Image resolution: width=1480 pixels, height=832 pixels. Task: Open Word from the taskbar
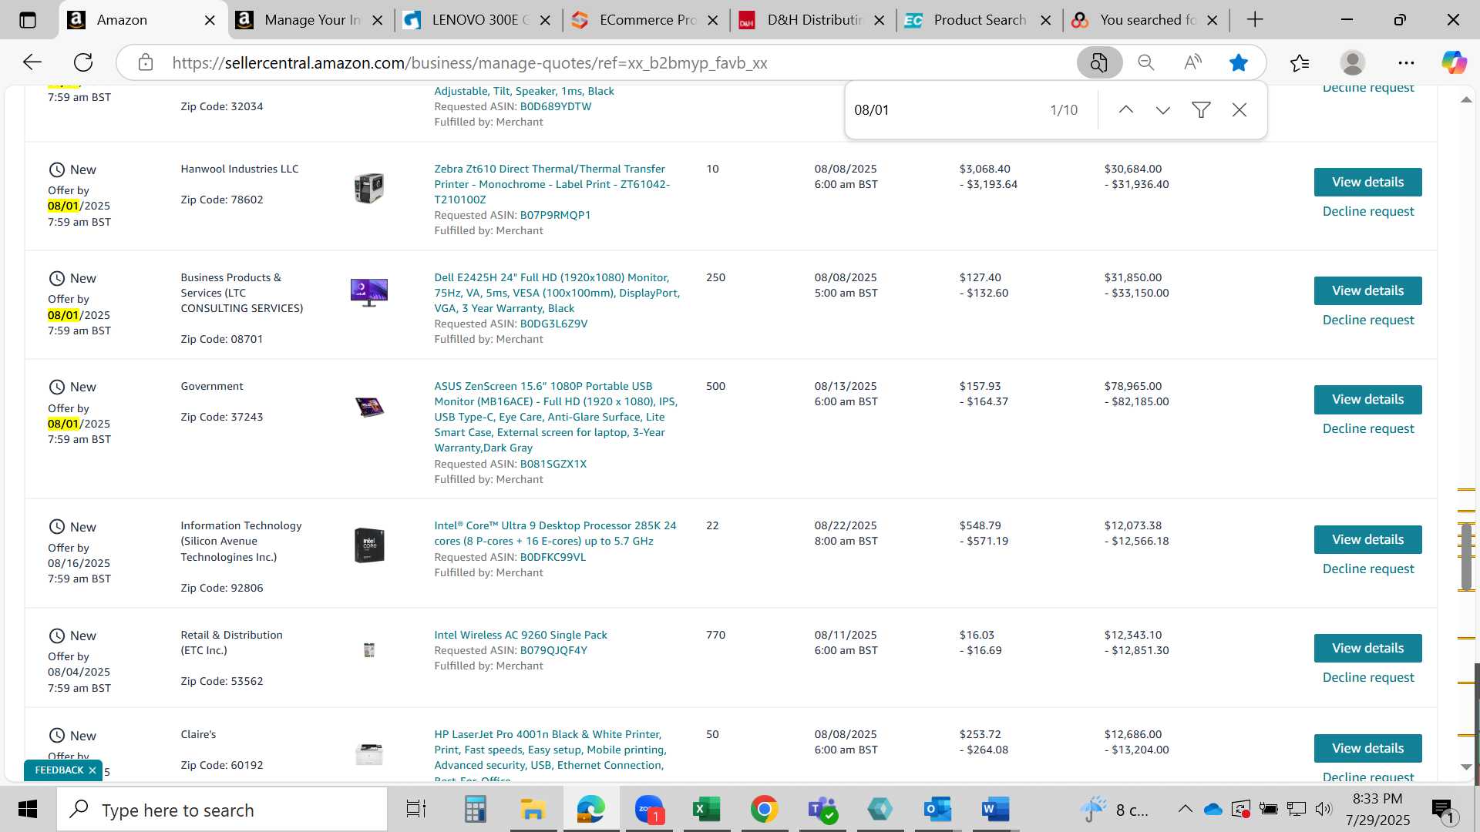pyautogui.click(x=995, y=810)
